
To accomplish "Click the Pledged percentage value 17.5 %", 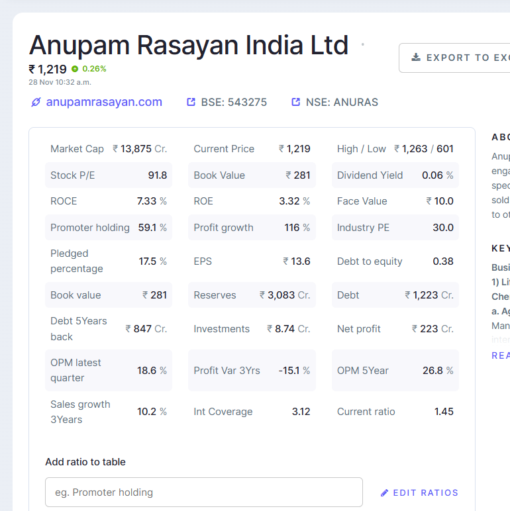I will (153, 261).
